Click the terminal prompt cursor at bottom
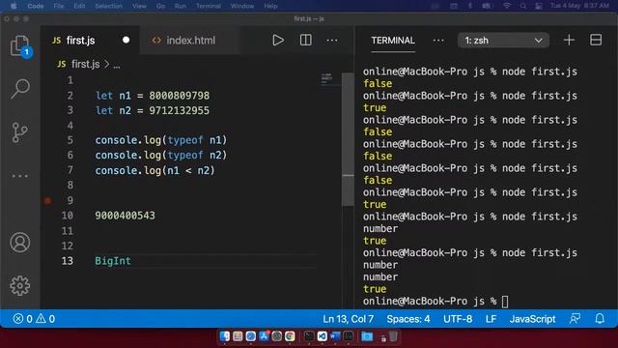 click(505, 302)
